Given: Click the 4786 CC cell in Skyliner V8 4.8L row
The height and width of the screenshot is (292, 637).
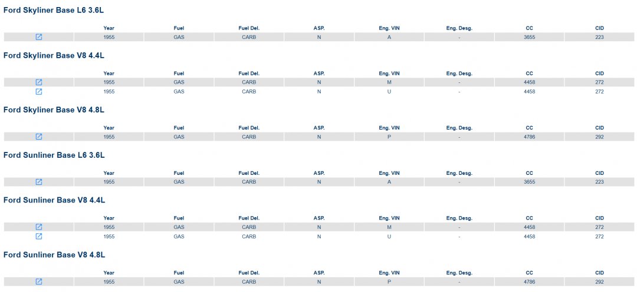Looking at the screenshot, I should coord(529,137).
